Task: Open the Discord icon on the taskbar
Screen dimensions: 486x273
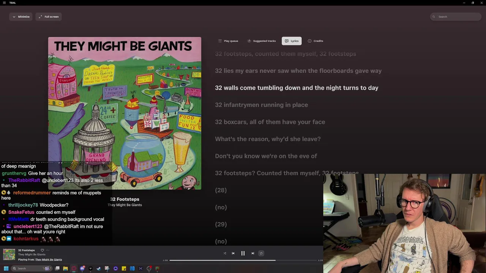Action: click(x=82, y=268)
